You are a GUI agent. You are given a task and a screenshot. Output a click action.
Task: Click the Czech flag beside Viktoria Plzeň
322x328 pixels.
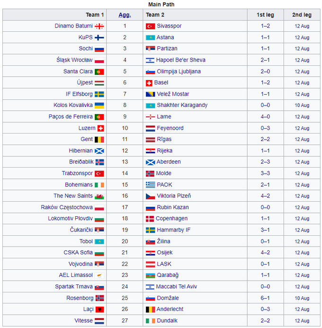click(150, 196)
